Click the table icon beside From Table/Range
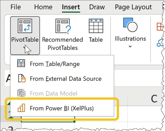 tap(21, 64)
